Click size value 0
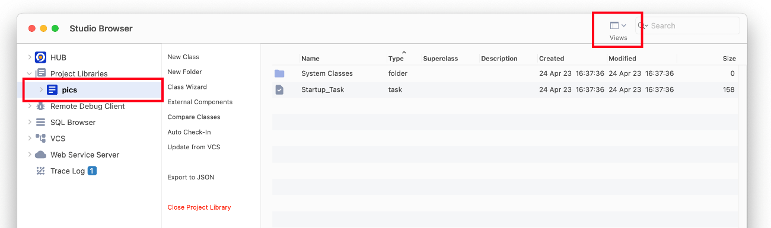 coord(732,73)
